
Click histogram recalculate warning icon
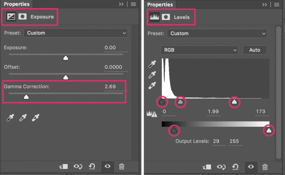152,114
